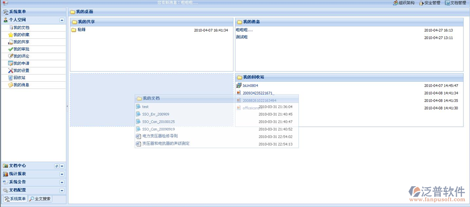Click the 系统公告 section icon
This screenshot has width=470, height=207.
point(5,182)
